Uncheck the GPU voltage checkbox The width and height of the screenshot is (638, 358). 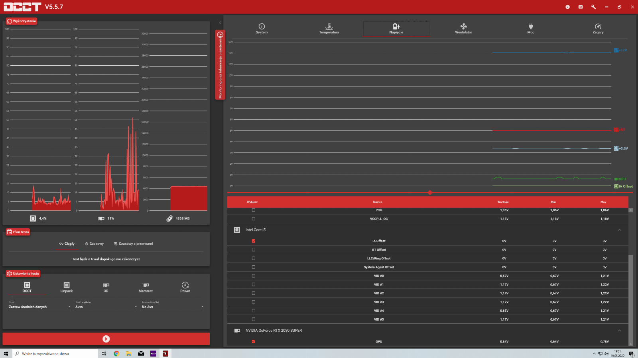click(254, 342)
